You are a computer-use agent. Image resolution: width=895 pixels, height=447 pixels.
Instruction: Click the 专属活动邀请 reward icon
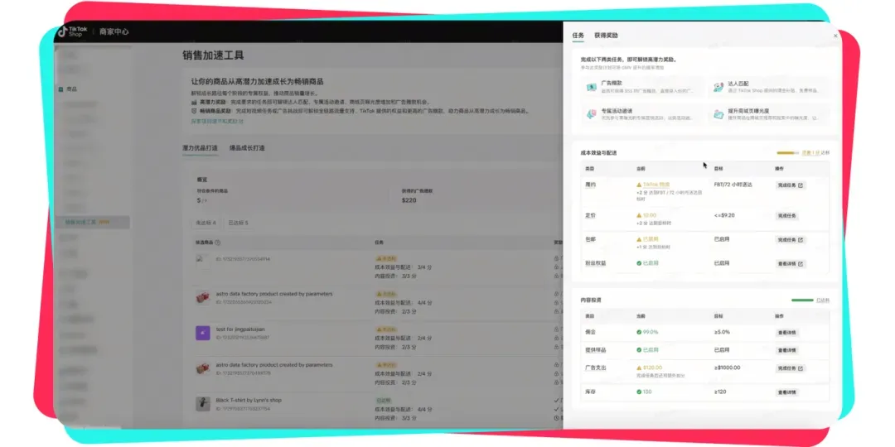(592, 114)
